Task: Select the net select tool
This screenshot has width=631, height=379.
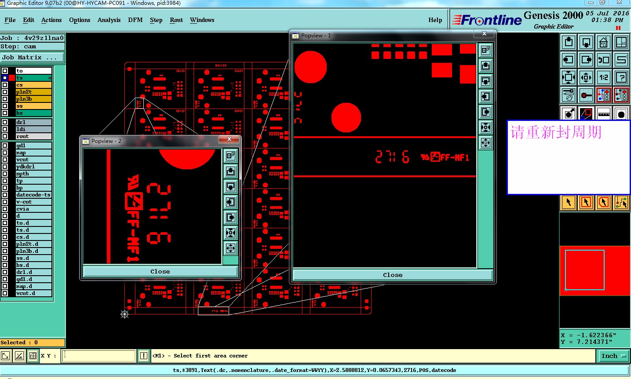Action: pyautogui.click(x=621, y=202)
